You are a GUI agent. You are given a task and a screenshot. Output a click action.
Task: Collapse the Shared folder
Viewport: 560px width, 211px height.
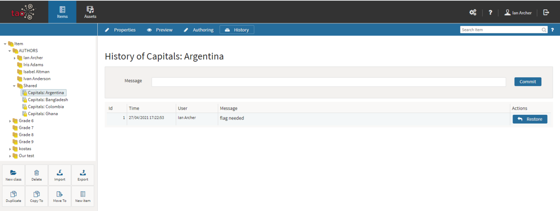pos(15,86)
